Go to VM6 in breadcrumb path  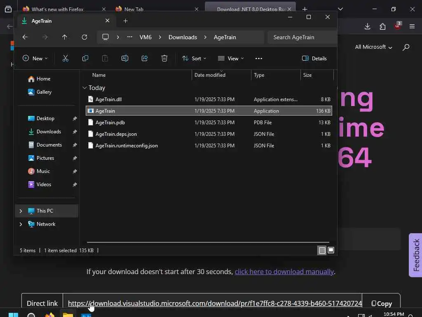click(x=145, y=37)
